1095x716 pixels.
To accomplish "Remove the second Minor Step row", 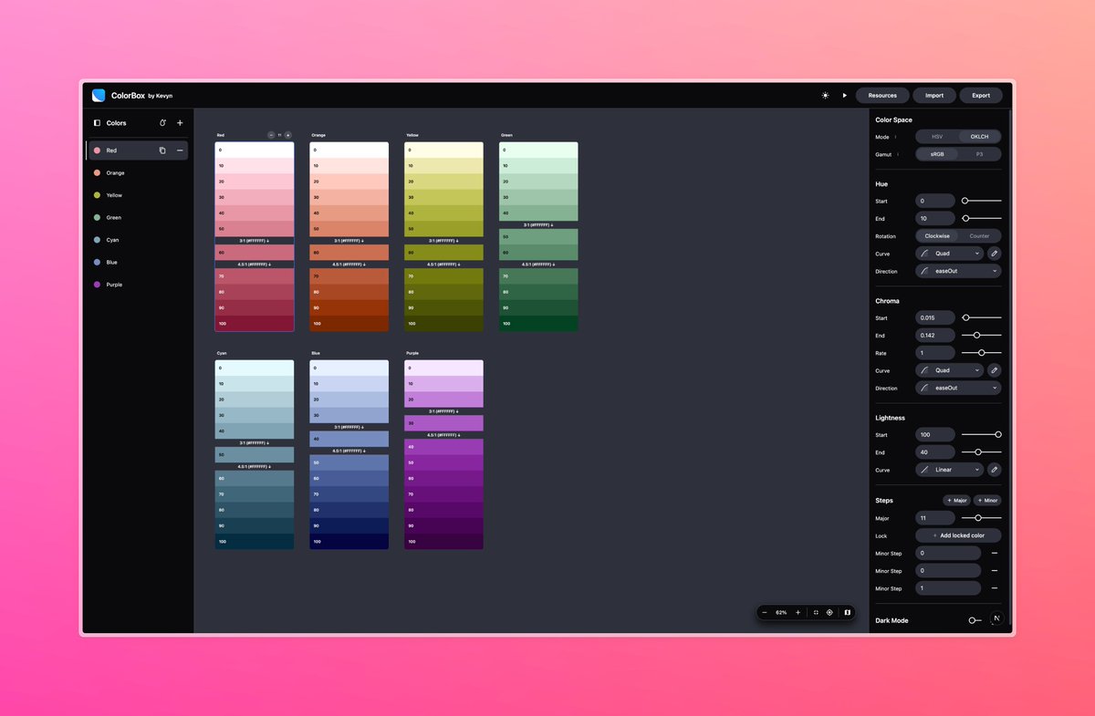I will click(995, 571).
